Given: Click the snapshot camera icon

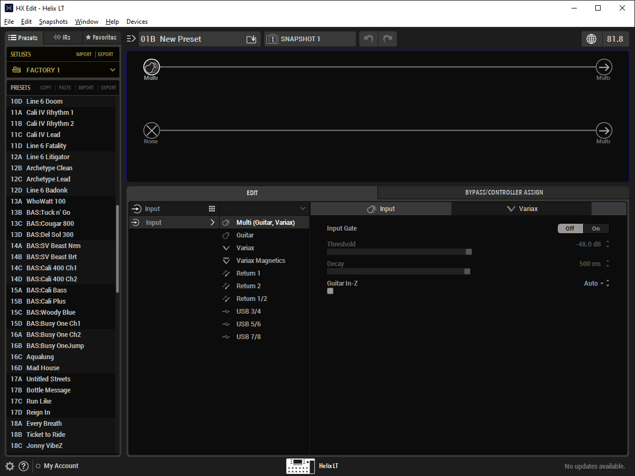Looking at the screenshot, I should click(272, 39).
